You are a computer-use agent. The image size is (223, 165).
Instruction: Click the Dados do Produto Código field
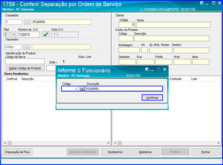point(126,38)
